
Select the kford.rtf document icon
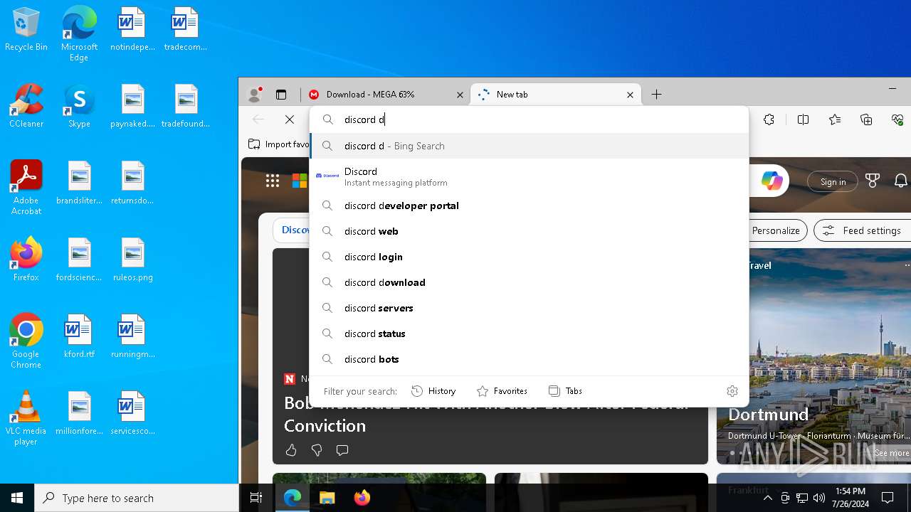79,337
